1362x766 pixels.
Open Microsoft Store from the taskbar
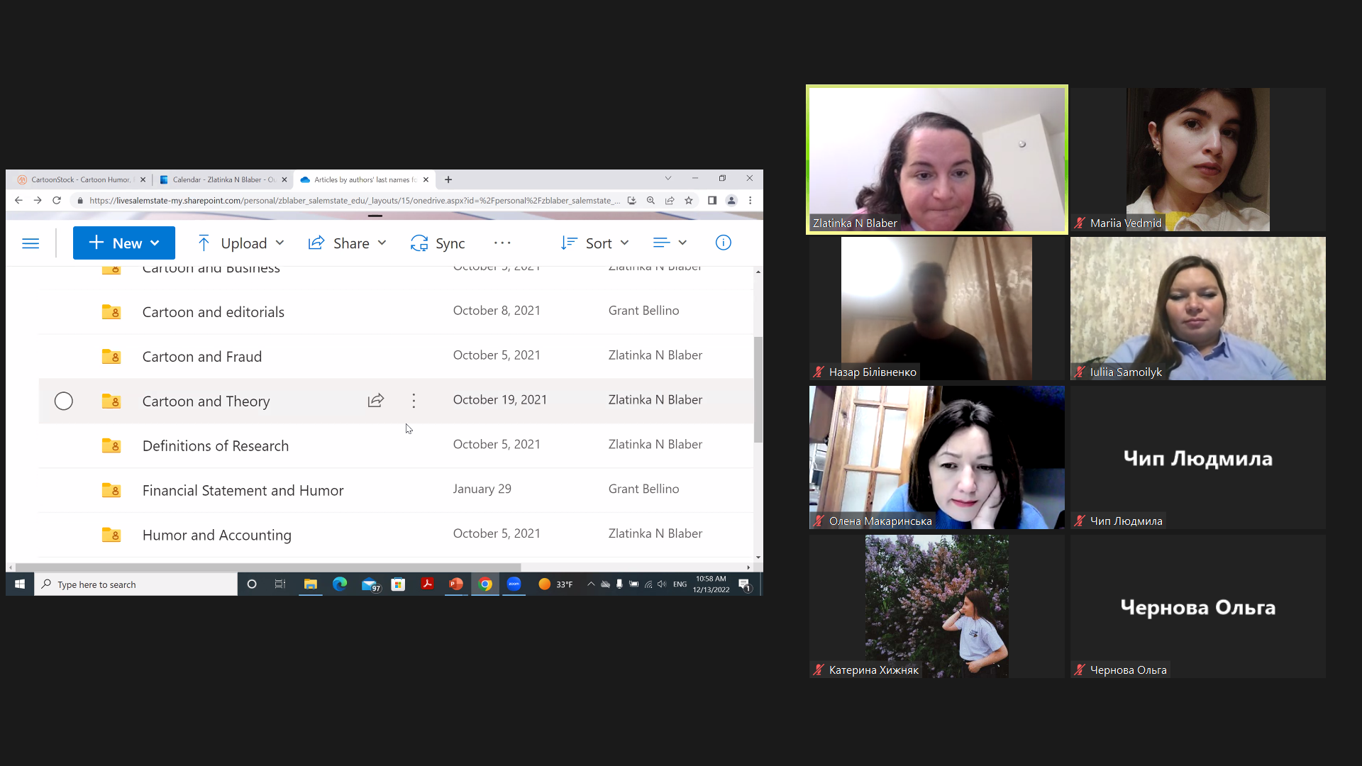coord(398,584)
